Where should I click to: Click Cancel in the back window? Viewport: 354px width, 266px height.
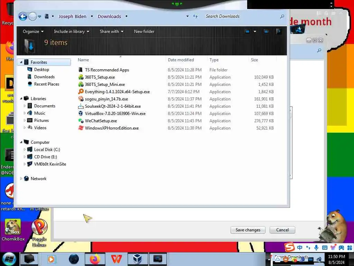click(282, 230)
